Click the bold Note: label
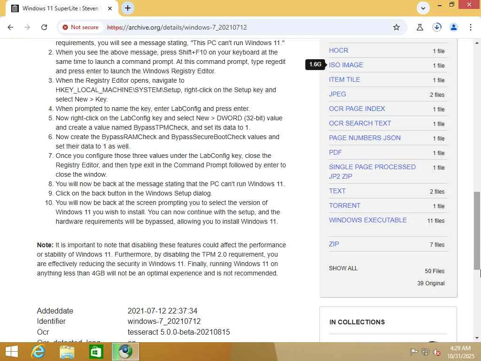The image size is (481, 361). pyautogui.click(x=45, y=245)
